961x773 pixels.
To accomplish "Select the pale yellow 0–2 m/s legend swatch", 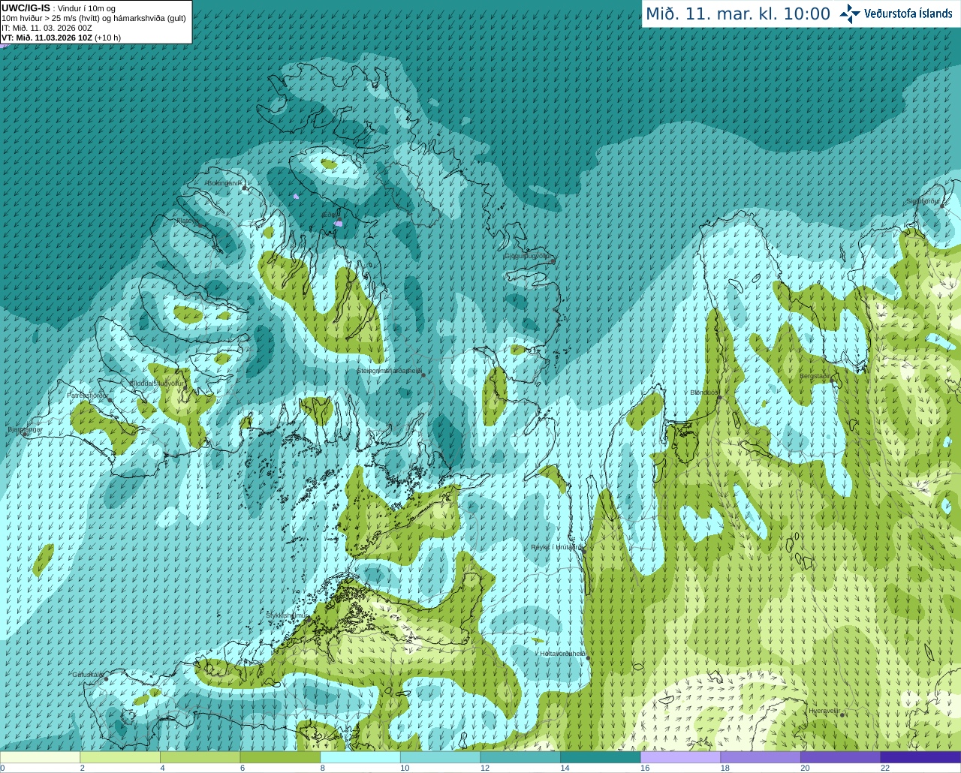I will 40,757.
